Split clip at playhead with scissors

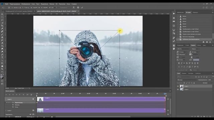click(27, 95)
